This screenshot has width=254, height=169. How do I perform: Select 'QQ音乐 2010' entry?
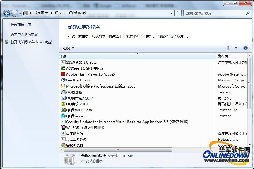77,104
